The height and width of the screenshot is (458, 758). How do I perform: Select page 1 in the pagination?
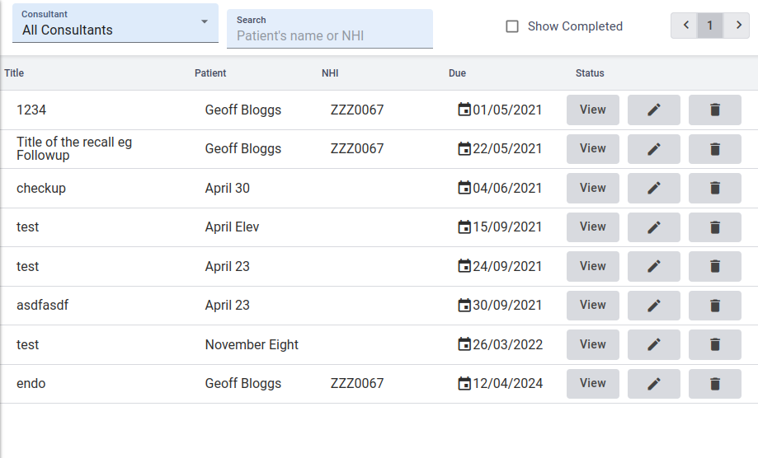coord(709,26)
